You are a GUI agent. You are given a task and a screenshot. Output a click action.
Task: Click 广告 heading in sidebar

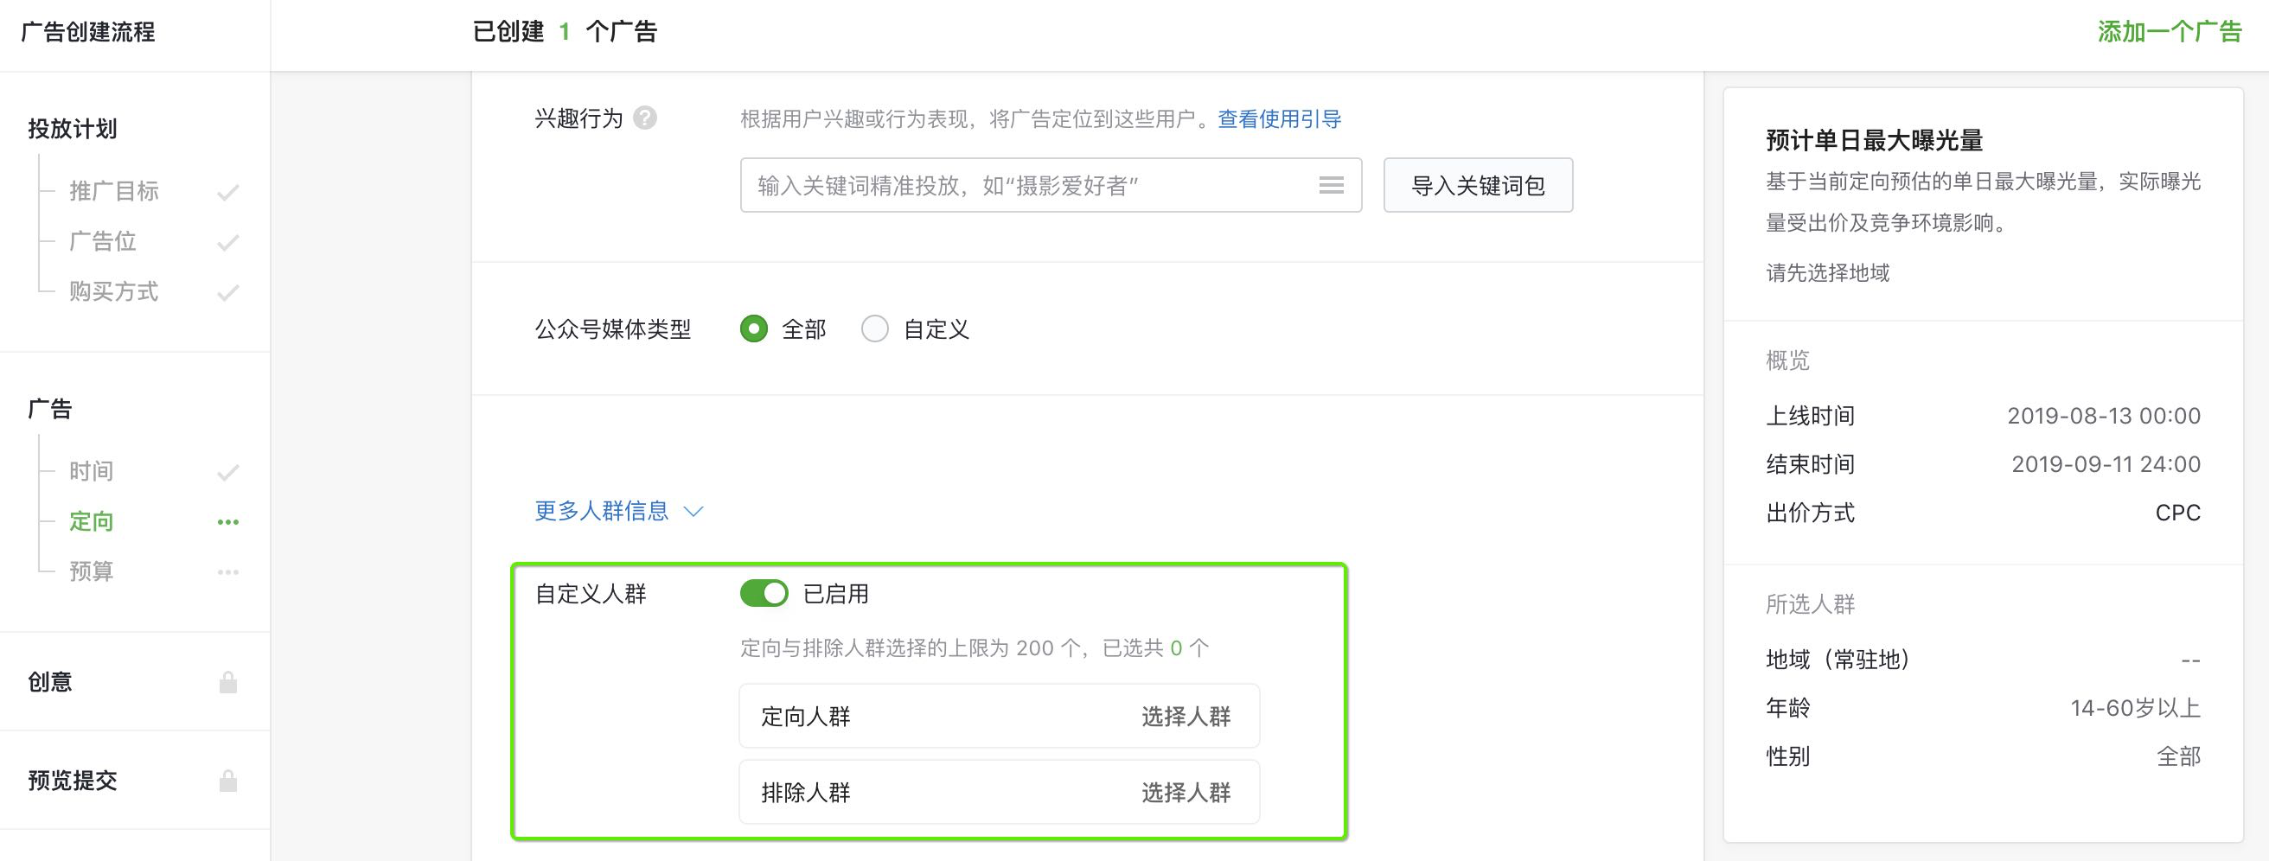(x=50, y=409)
